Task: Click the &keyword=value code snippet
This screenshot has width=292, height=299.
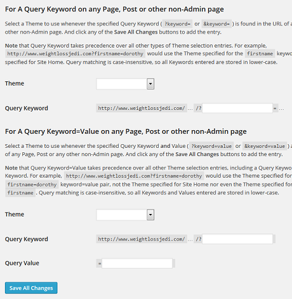Action: 265,146
